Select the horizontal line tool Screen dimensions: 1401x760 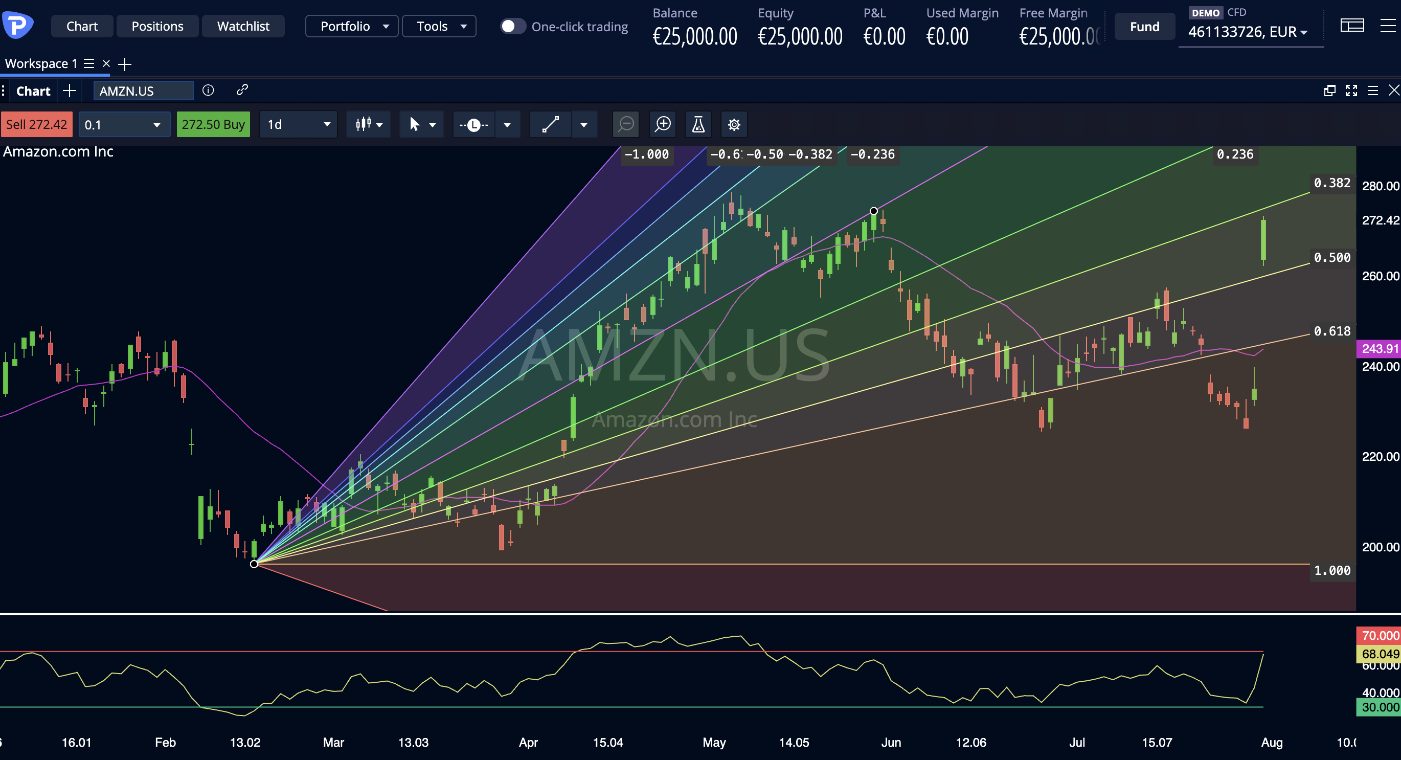click(x=473, y=125)
